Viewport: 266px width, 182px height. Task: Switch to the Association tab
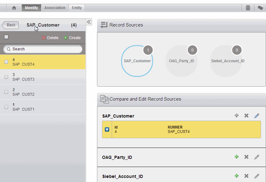[x=55, y=8]
